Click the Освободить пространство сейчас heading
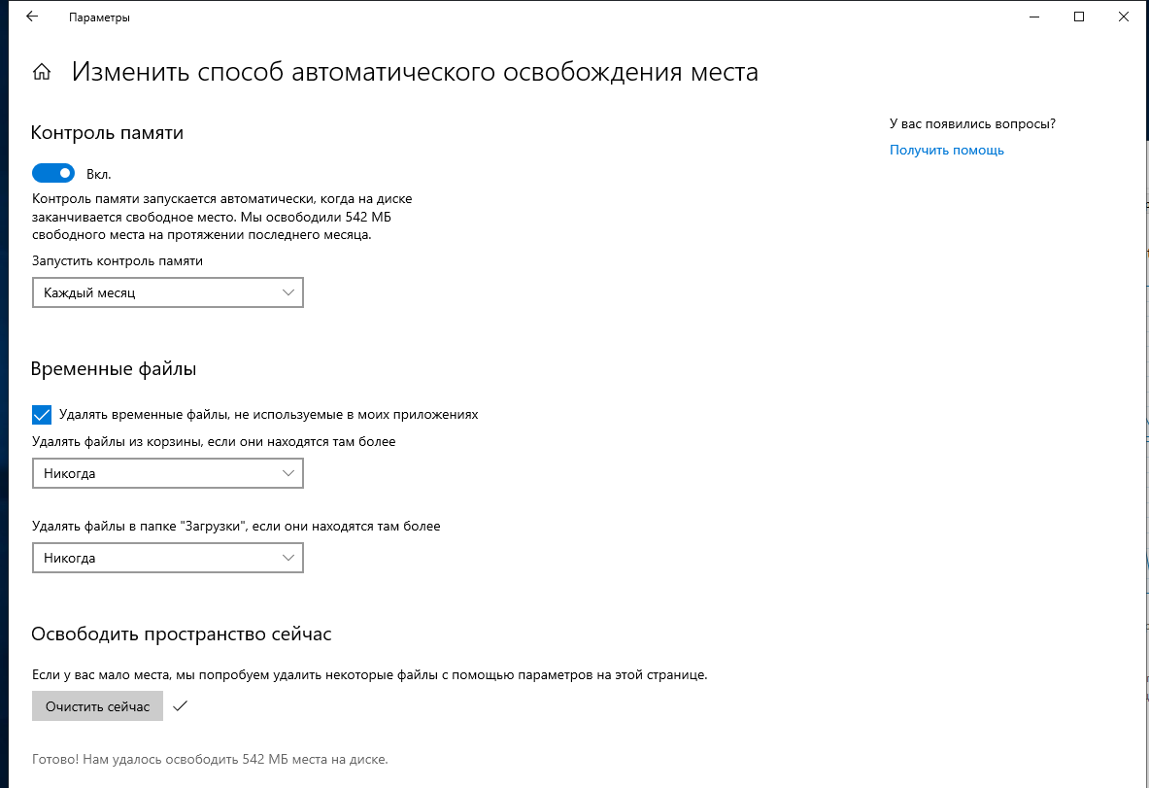 point(181,634)
